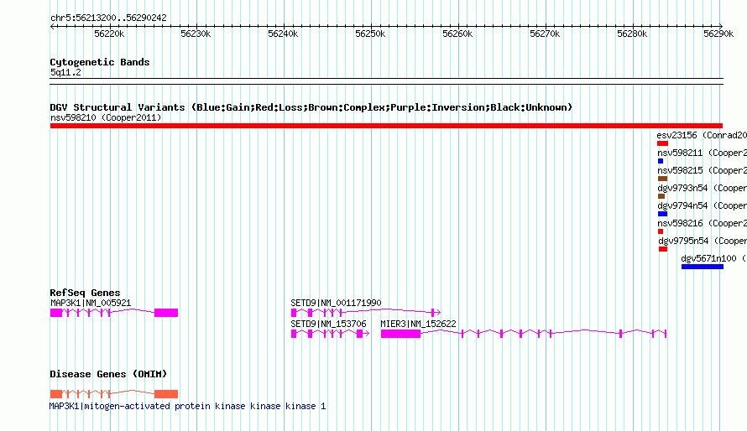Click the MAP3K1 RefSeq gene's large magenta exon

[x=166, y=313]
